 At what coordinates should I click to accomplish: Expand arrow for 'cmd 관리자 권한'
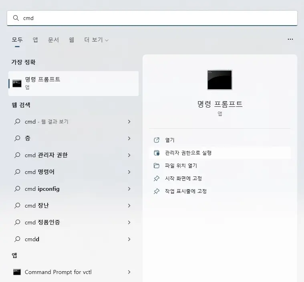[129, 155]
